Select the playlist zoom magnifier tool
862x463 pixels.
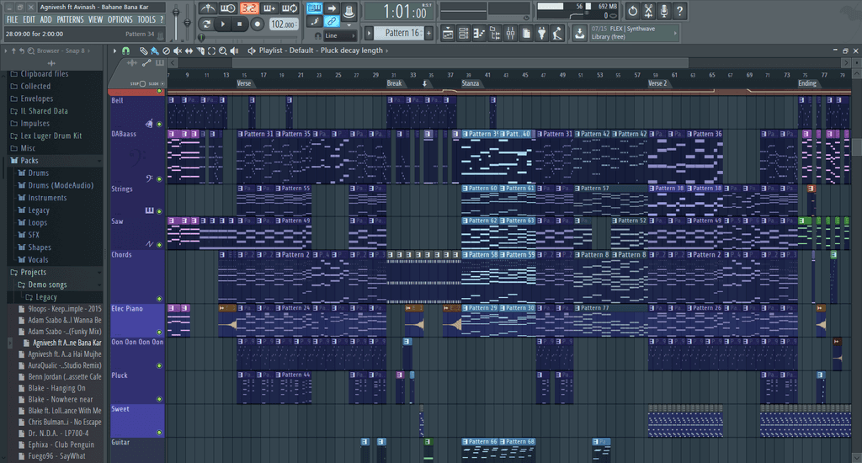pos(222,51)
